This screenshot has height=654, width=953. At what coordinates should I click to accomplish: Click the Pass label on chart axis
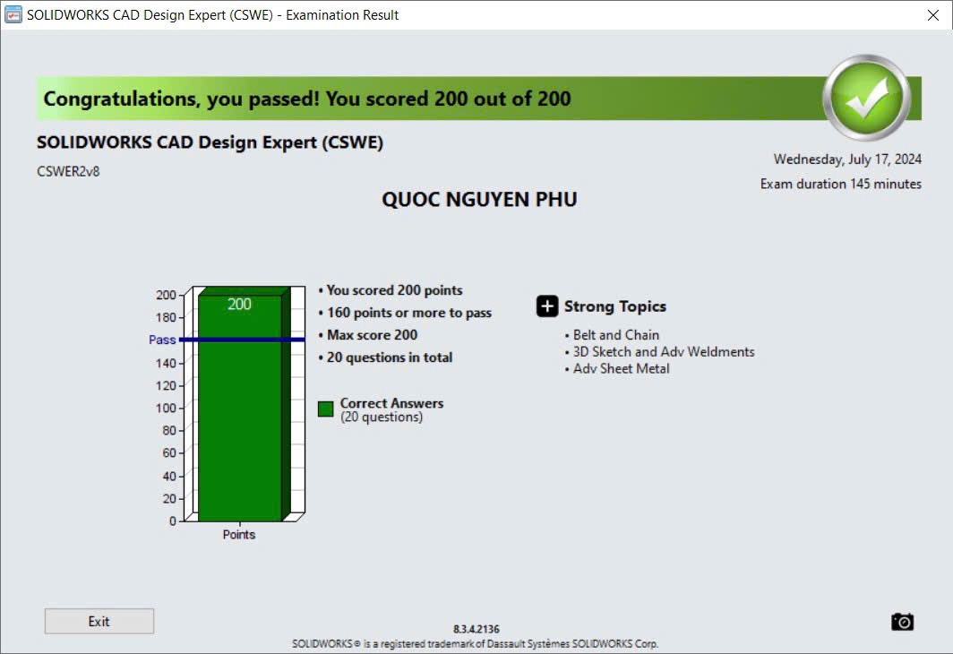pos(162,340)
